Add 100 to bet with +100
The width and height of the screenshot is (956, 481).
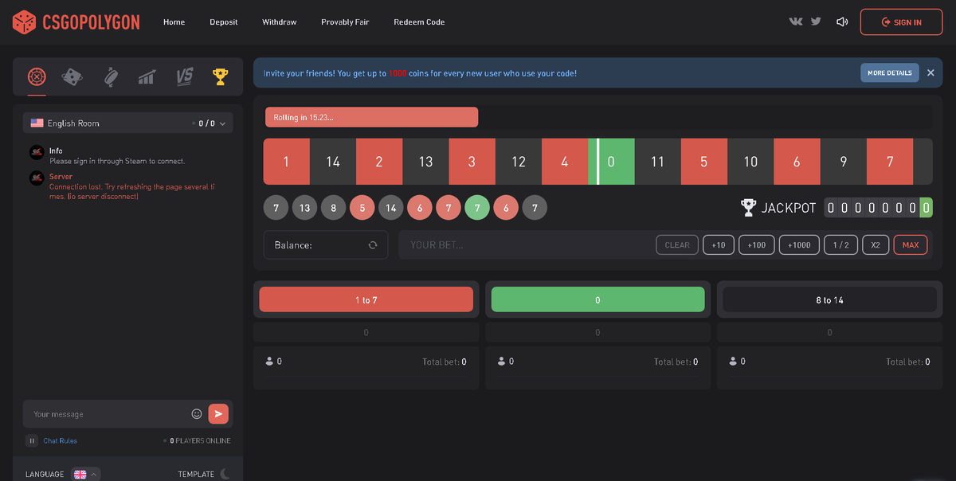click(x=757, y=245)
